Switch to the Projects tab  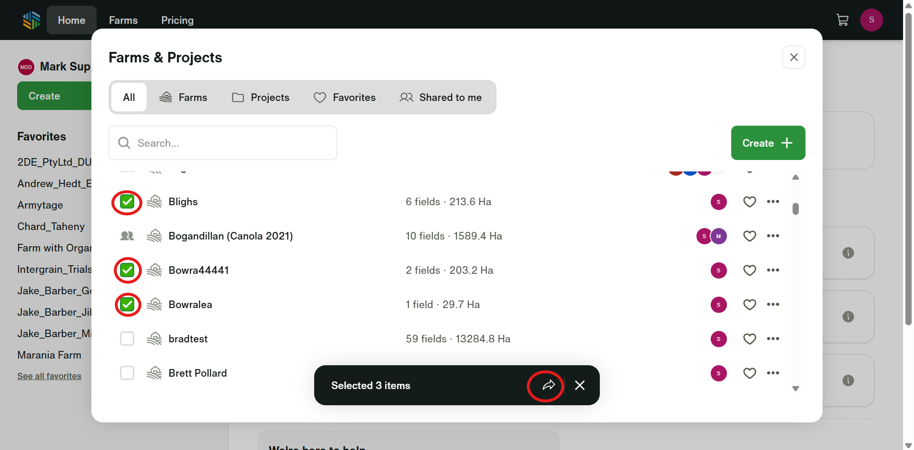[261, 98]
